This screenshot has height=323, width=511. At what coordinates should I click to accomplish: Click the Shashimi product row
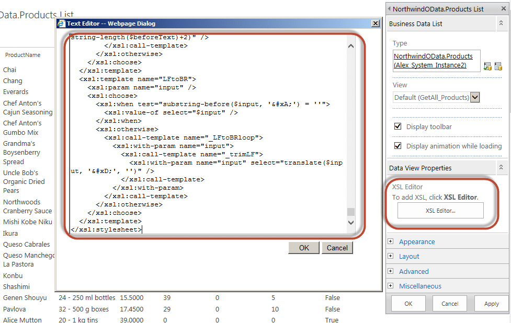click(16, 286)
